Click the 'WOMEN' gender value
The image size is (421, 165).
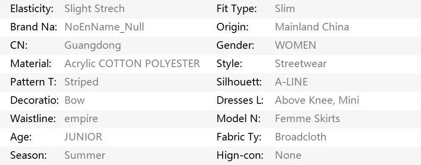tap(295, 45)
